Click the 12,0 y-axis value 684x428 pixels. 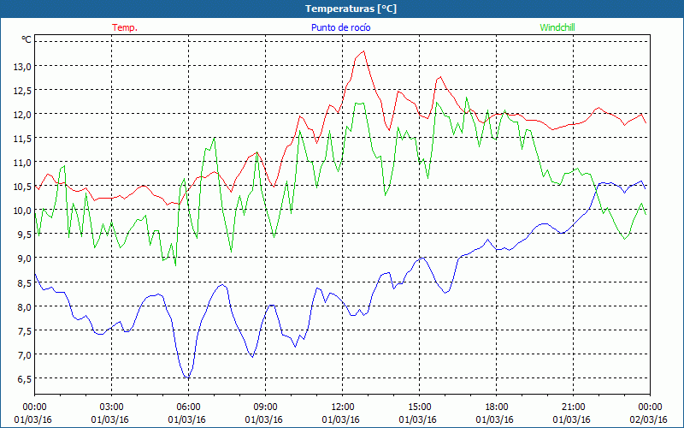coord(23,115)
